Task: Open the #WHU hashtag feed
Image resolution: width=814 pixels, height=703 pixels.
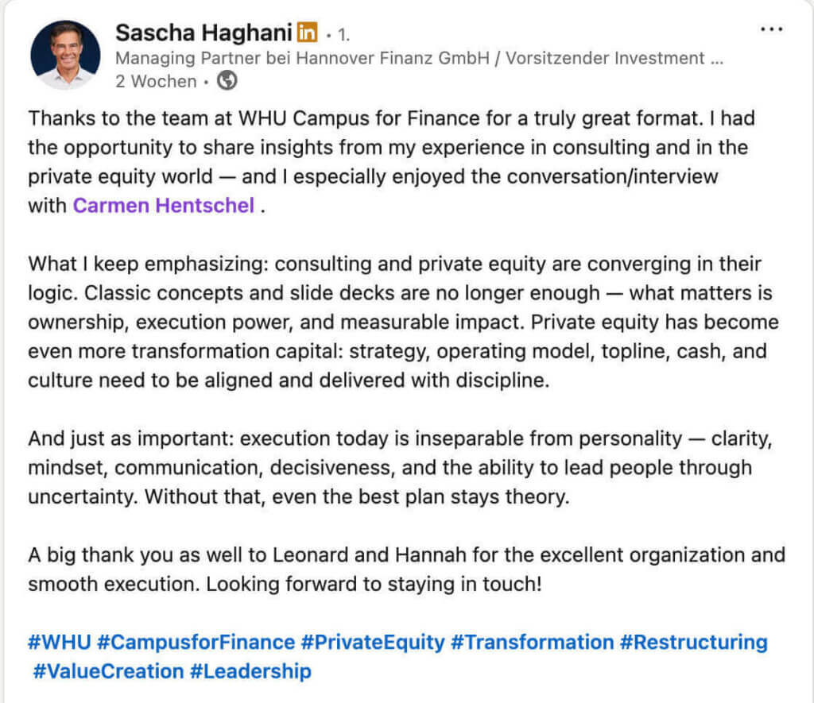Action: pyautogui.click(x=60, y=642)
